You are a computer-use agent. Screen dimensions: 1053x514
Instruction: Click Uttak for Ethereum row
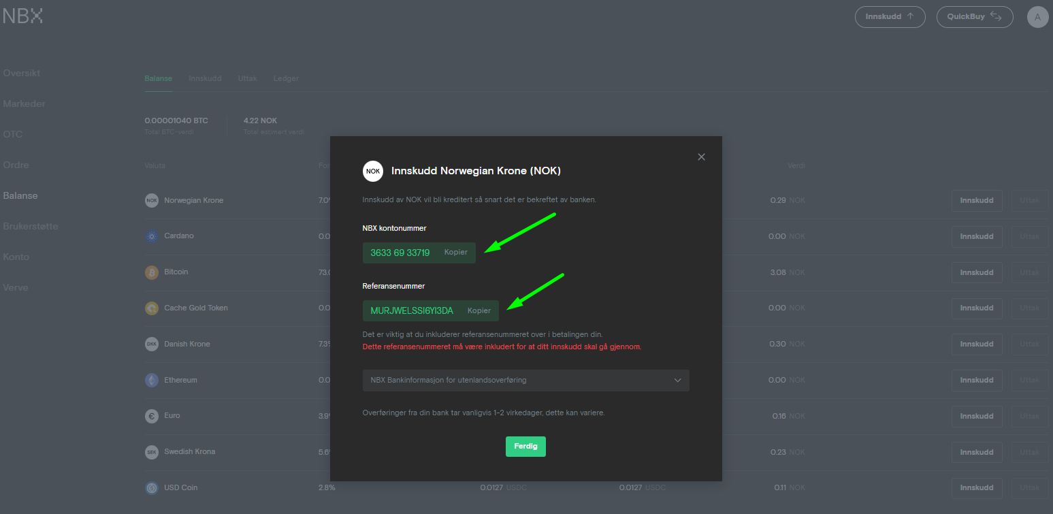coord(1030,381)
